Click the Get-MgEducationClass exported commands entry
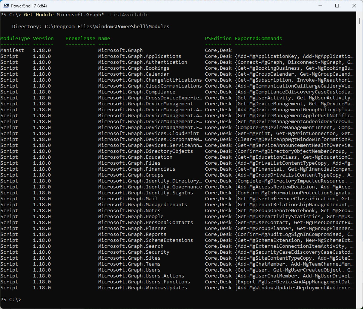The width and height of the screenshot is (363, 309). [x=294, y=157]
